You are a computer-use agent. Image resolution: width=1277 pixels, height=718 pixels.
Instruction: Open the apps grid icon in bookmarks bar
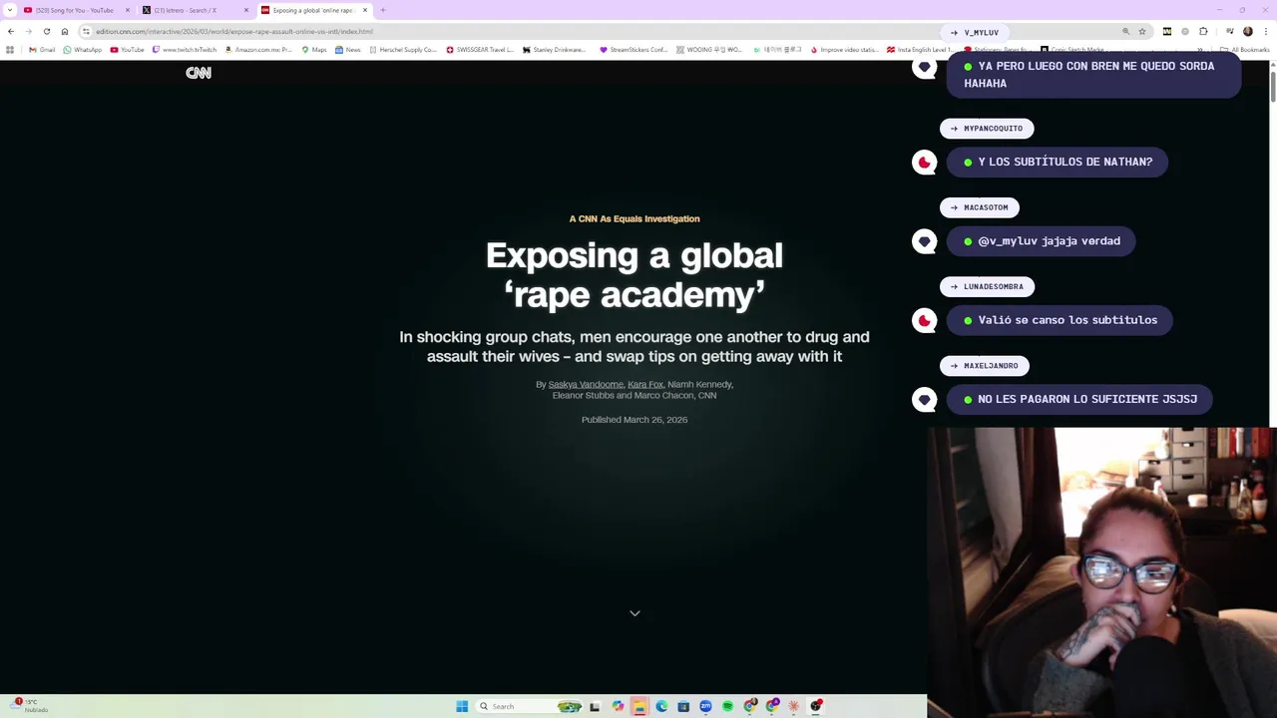pos(10,50)
